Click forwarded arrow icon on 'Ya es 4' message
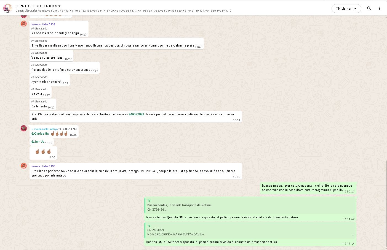The width and height of the screenshot is (387, 250). tap(33, 89)
